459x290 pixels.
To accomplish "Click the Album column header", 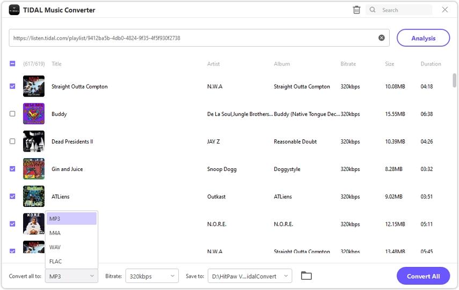I will [282, 64].
